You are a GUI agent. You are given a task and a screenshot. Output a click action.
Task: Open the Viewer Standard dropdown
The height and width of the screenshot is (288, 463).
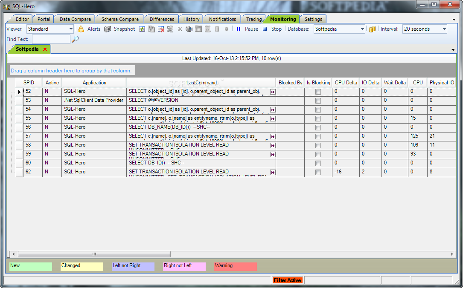pyautogui.click(x=71, y=29)
